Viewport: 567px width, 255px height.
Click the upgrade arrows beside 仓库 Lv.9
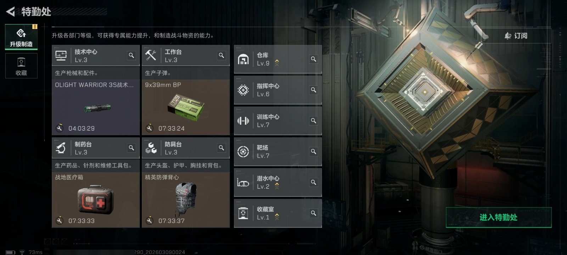coord(277,63)
